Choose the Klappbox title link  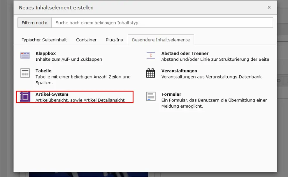pyautogui.click(x=45, y=53)
